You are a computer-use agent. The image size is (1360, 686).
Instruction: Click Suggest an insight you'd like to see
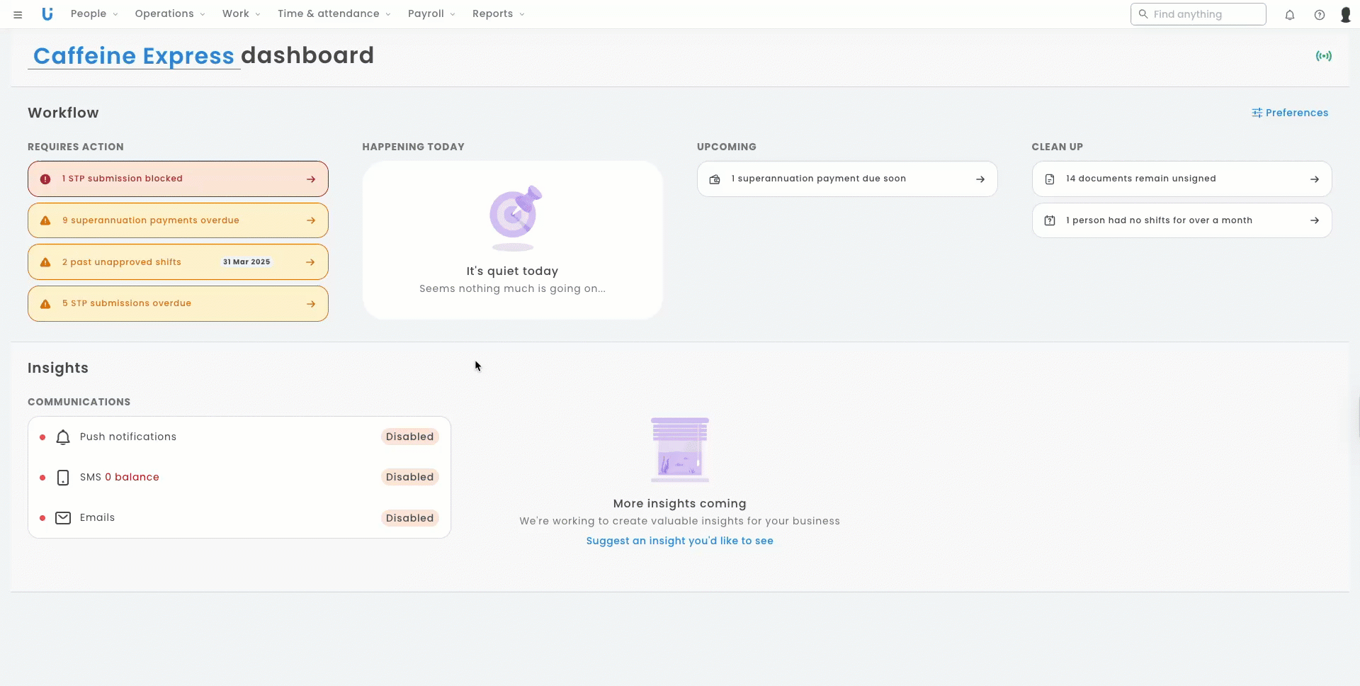tap(679, 541)
